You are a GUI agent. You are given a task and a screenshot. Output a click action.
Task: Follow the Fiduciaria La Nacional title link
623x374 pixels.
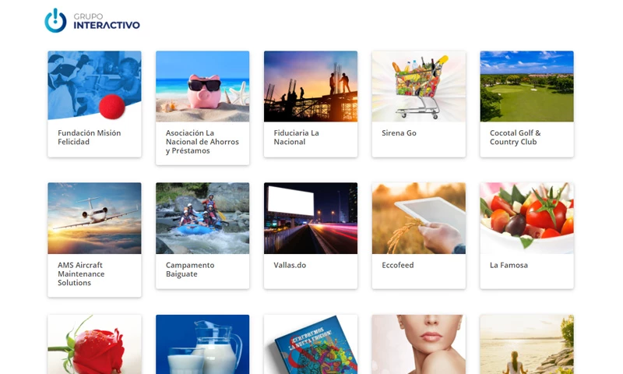297,137
